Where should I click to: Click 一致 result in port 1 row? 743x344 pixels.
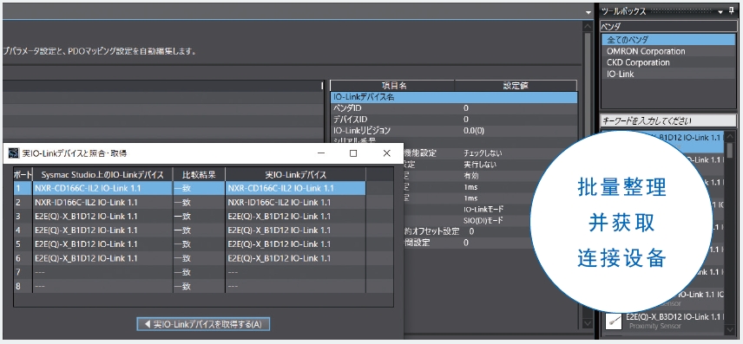199,188
